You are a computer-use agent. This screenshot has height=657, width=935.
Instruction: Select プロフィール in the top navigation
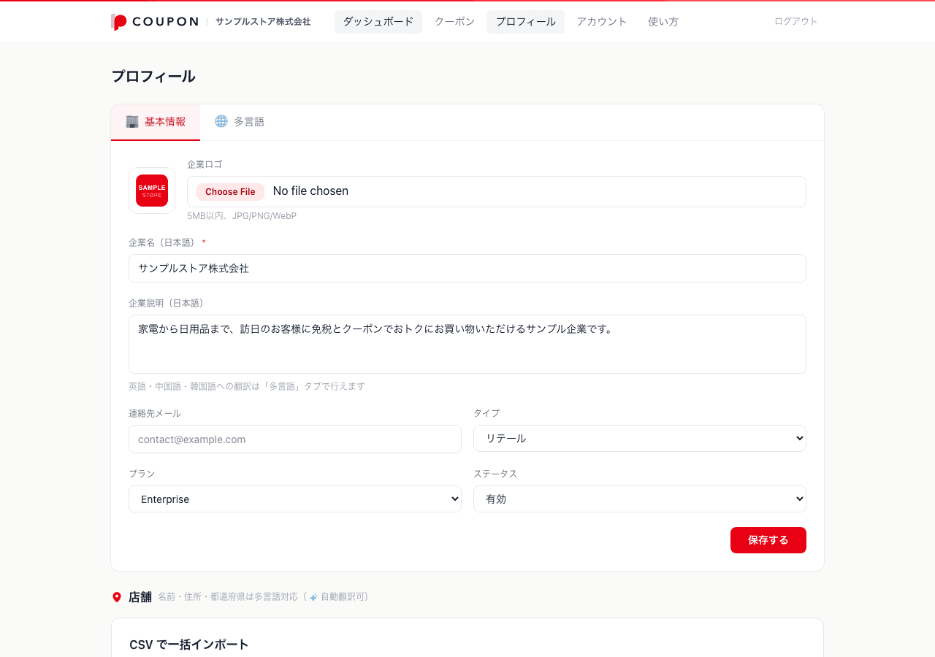tap(526, 22)
